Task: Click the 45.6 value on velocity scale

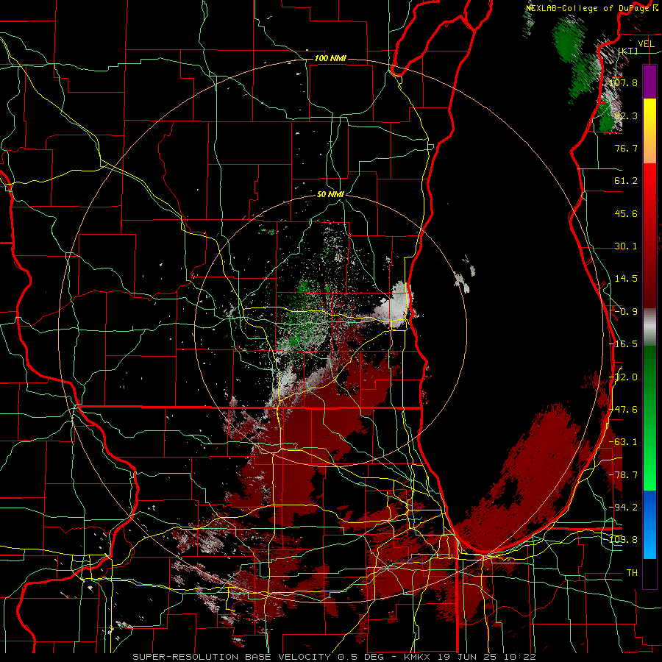Action: [626, 213]
